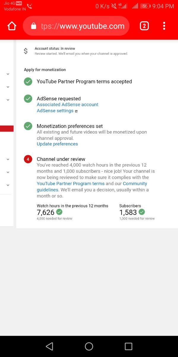Tap the Android back navigation button
Viewport: 178px width, 357px height.
point(50,346)
